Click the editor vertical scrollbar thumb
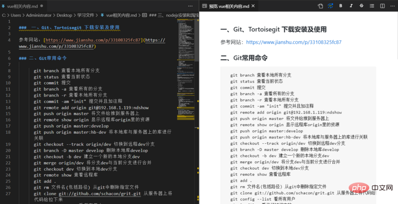Viewport: 398px width, 204px height. 197,40
